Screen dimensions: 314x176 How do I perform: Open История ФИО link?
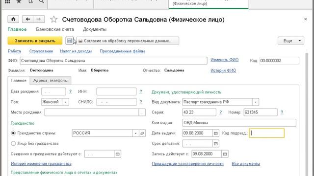tap(223, 70)
